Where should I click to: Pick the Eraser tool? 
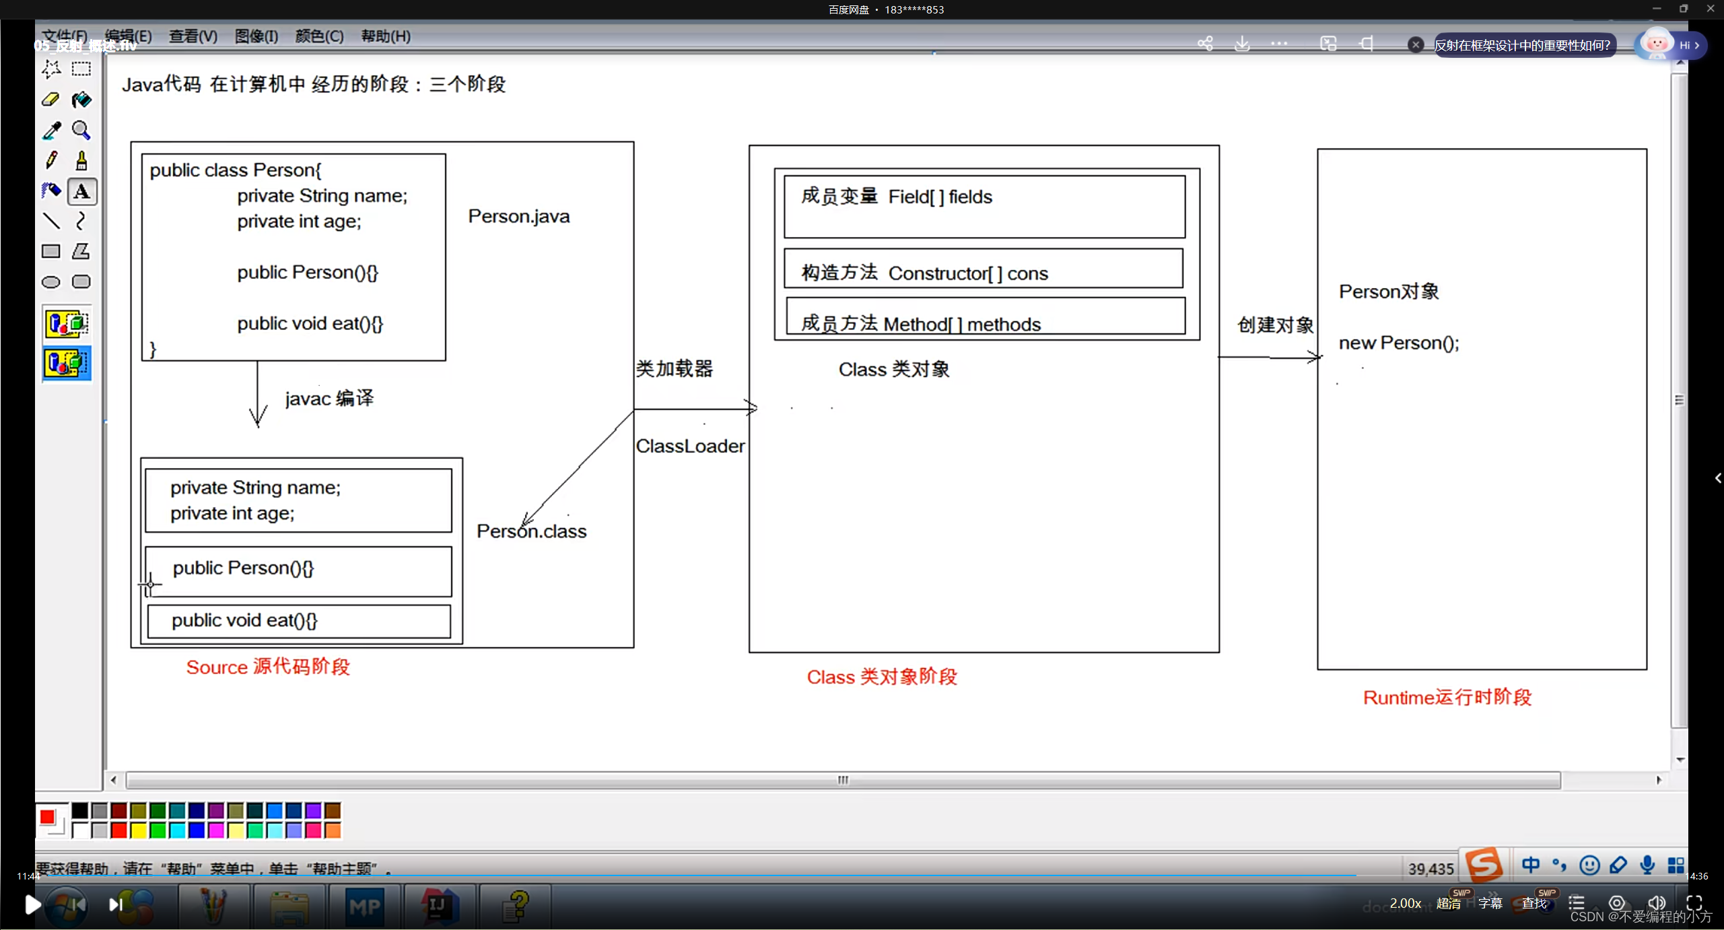(x=51, y=100)
